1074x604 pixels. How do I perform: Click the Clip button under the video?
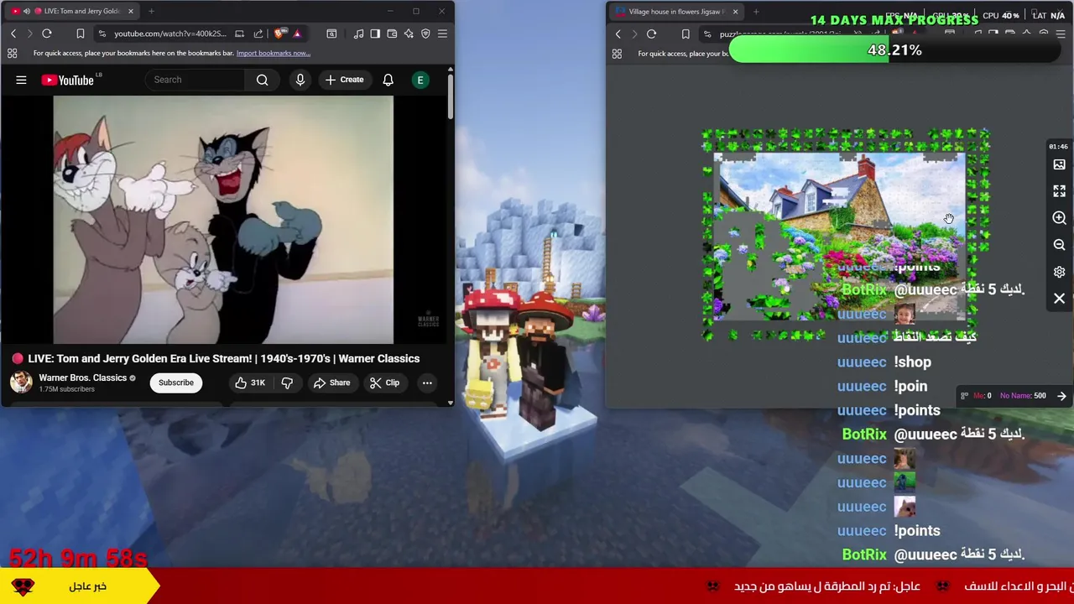[x=384, y=383]
